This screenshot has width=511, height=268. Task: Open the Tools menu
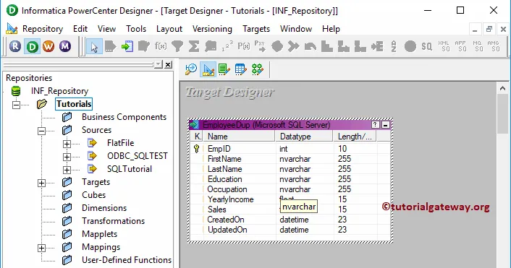click(x=136, y=29)
